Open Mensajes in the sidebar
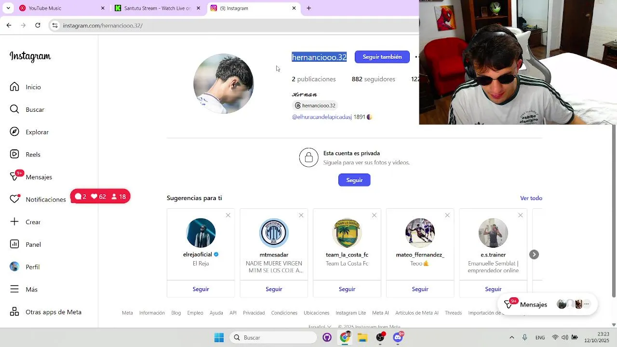This screenshot has height=347, width=617. click(x=31, y=177)
